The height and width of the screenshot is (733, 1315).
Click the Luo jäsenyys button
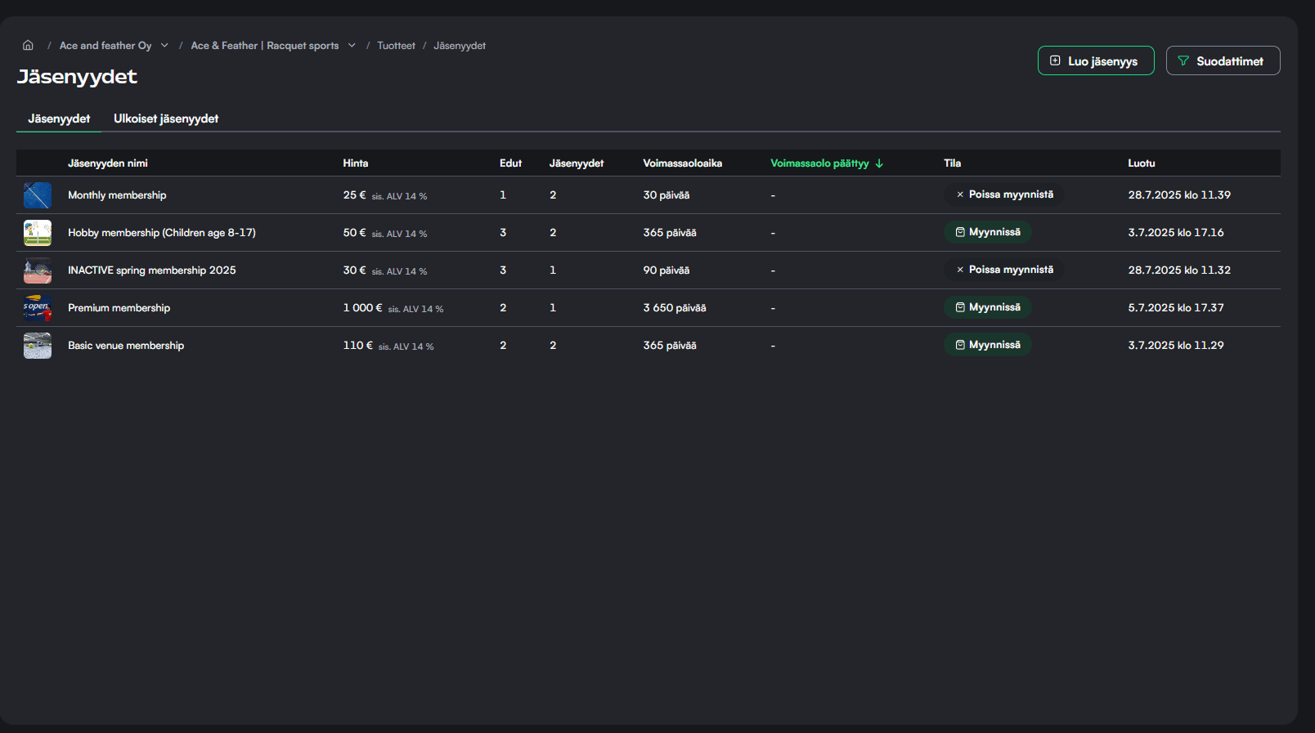coord(1095,61)
